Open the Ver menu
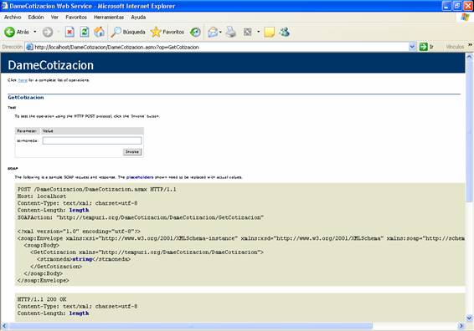Screen dimensions: 474x331 pos(54,18)
